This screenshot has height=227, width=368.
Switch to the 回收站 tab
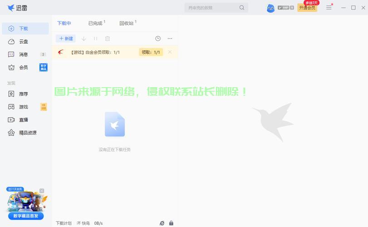coord(128,23)
